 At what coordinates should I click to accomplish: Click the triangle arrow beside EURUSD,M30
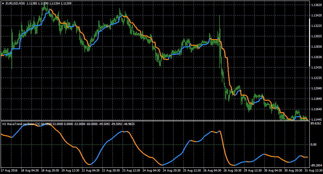click(x=3, y=3)
